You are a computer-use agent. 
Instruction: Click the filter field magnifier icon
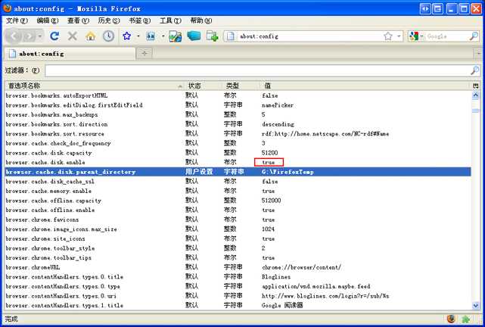[474, 70]
